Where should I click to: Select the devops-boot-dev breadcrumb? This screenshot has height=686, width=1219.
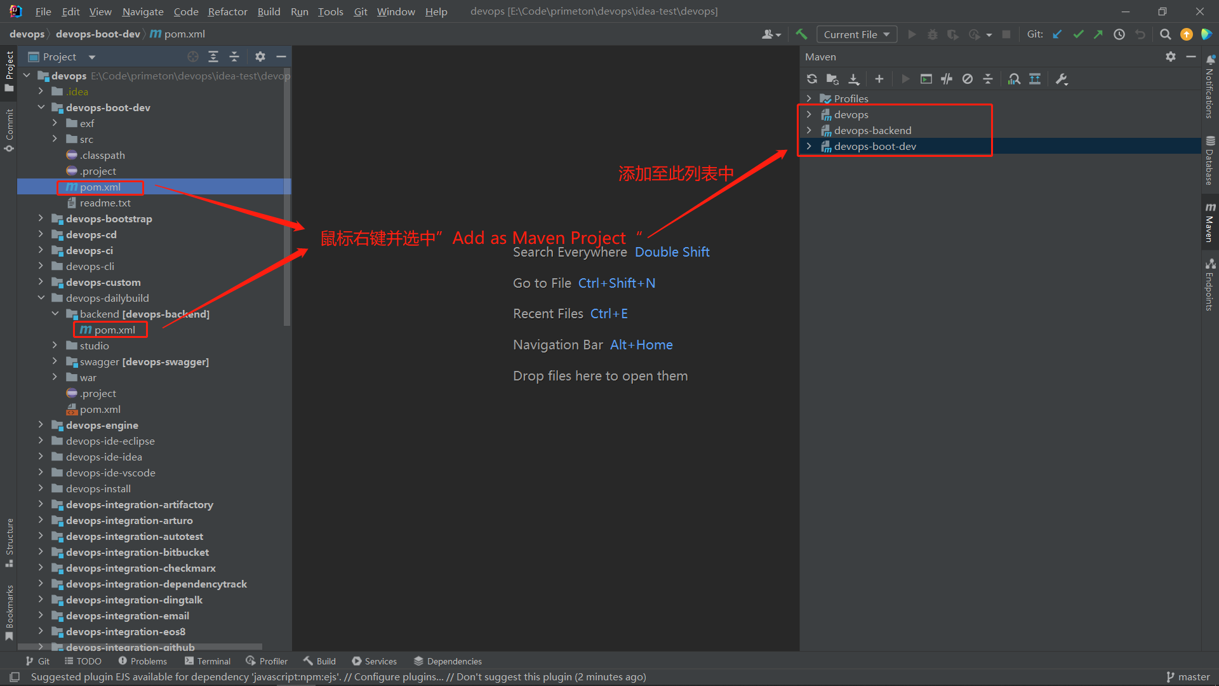pyautogui.click(x=98, y=34)
